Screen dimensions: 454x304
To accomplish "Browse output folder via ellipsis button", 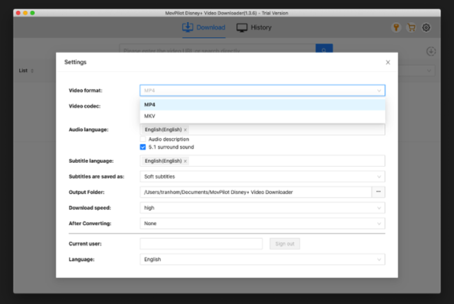I will tap(378, 192).
